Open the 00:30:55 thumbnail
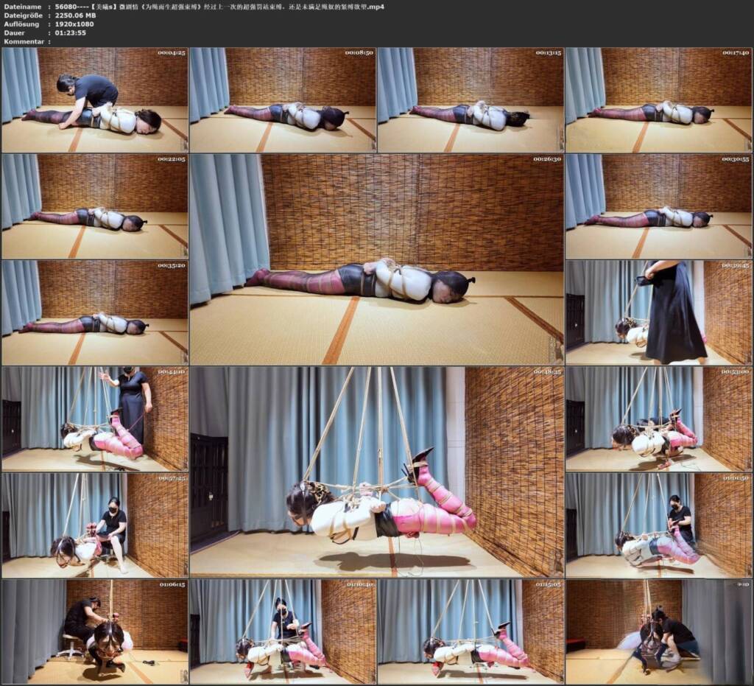This screenshot has width=754, height=686. coord(659,206)
